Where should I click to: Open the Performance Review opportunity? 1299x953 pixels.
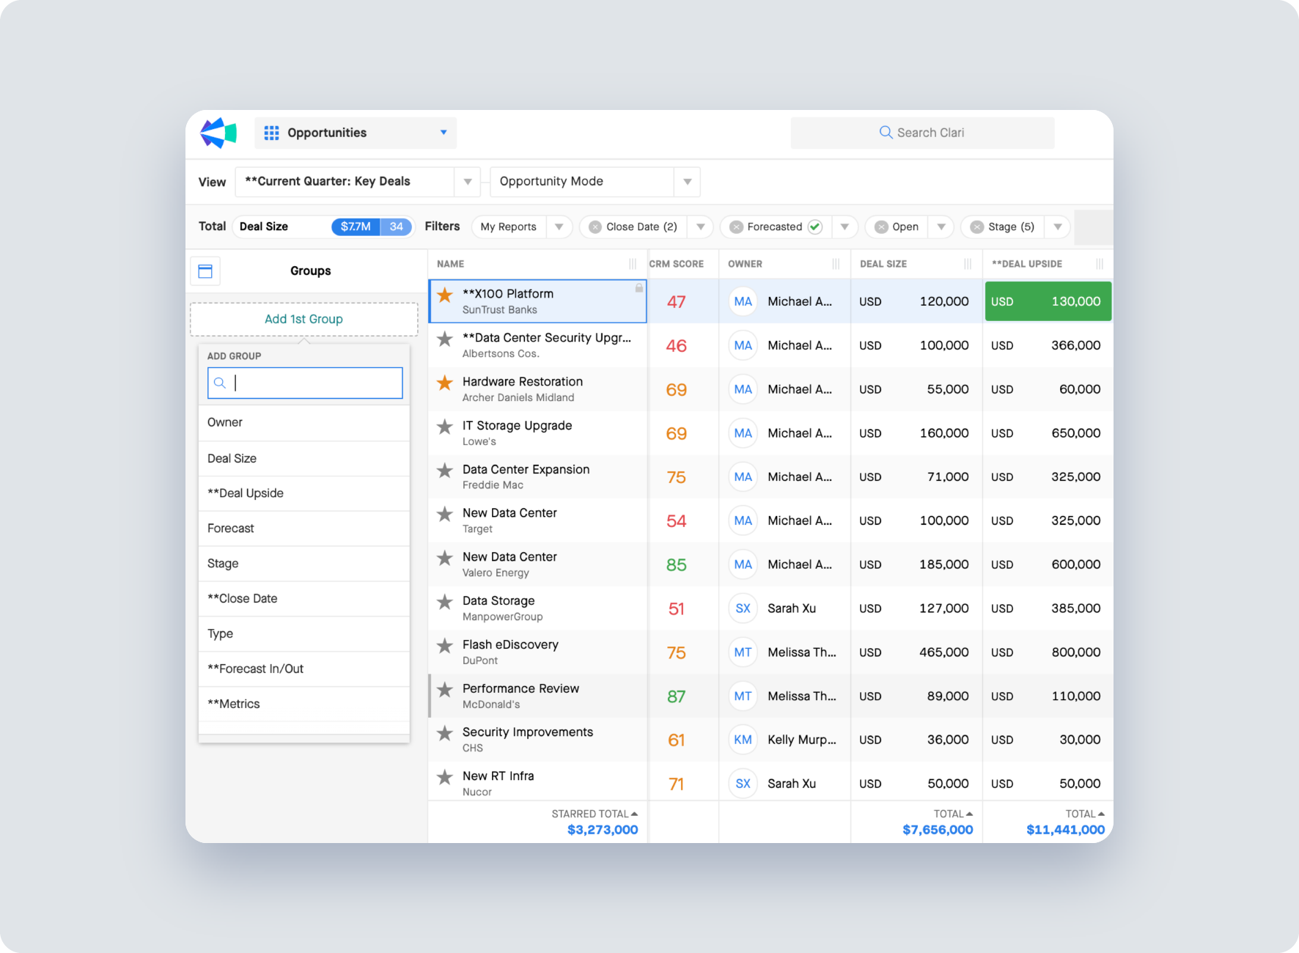click(x=520, y=689)
